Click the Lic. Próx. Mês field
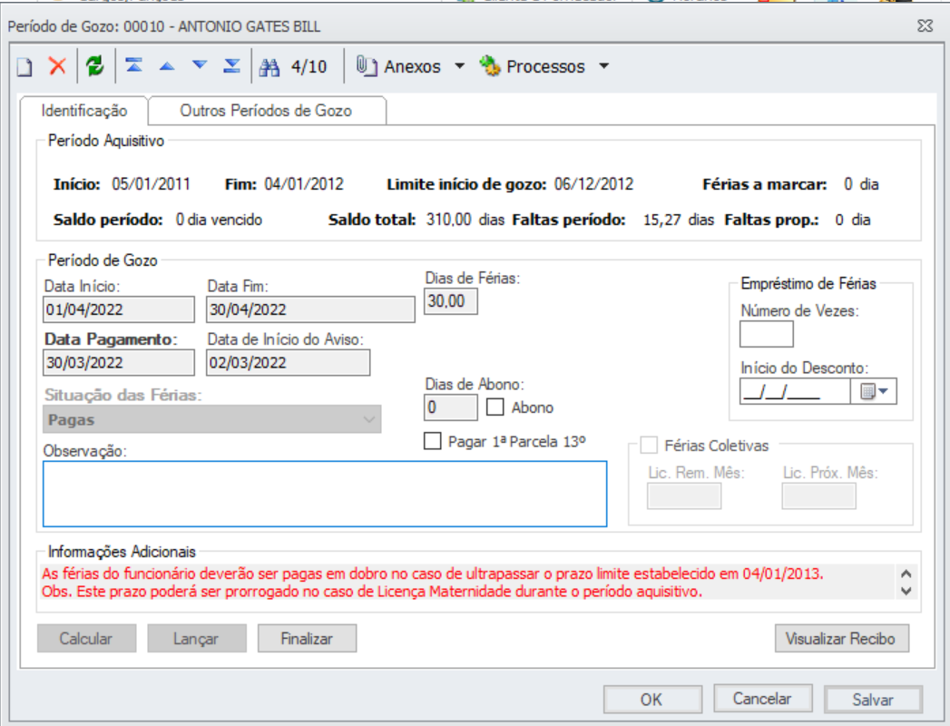Image resolution: width=950 pixels, height=726 pixels. click(818, 496)
